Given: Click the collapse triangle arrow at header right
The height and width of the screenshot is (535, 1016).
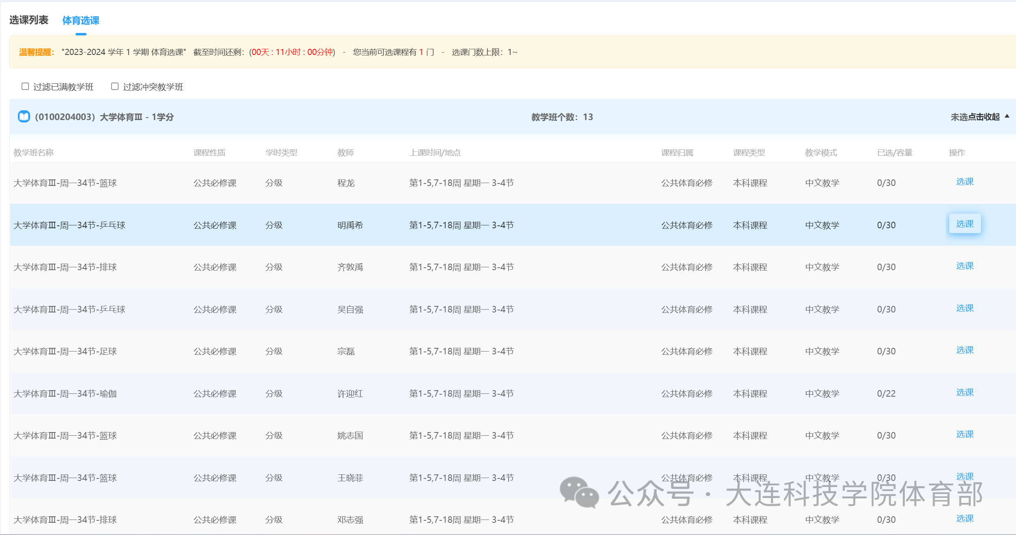Looking at the screenshot, I should coord(1007,116).
